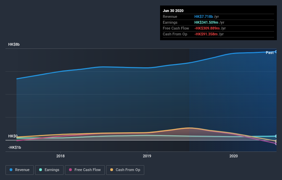The image size is (282, 180).
Task: Click the Earnings row label in tooltip
Action: [170, 22]
